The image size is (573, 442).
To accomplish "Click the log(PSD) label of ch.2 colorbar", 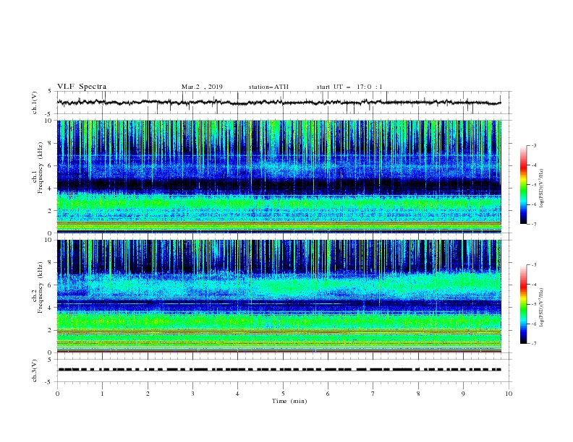I will point(541,307).
